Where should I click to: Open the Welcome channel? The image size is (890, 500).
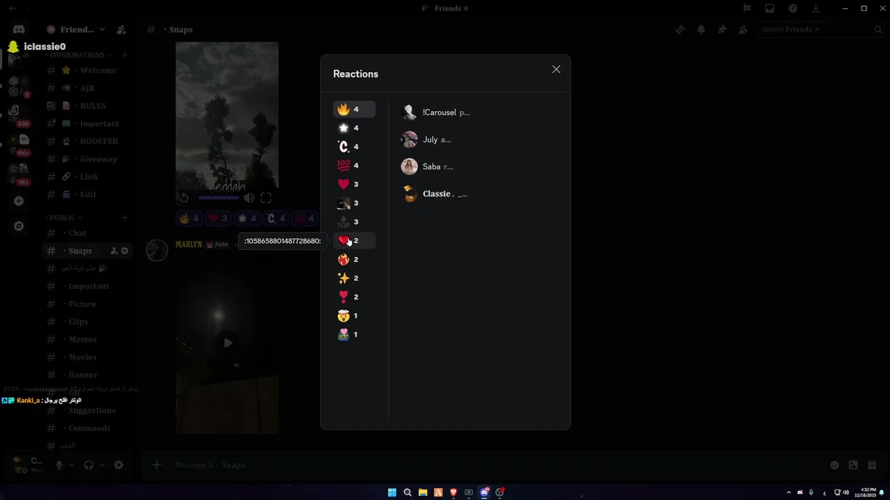pyautogui.click(x=88, y=70)
